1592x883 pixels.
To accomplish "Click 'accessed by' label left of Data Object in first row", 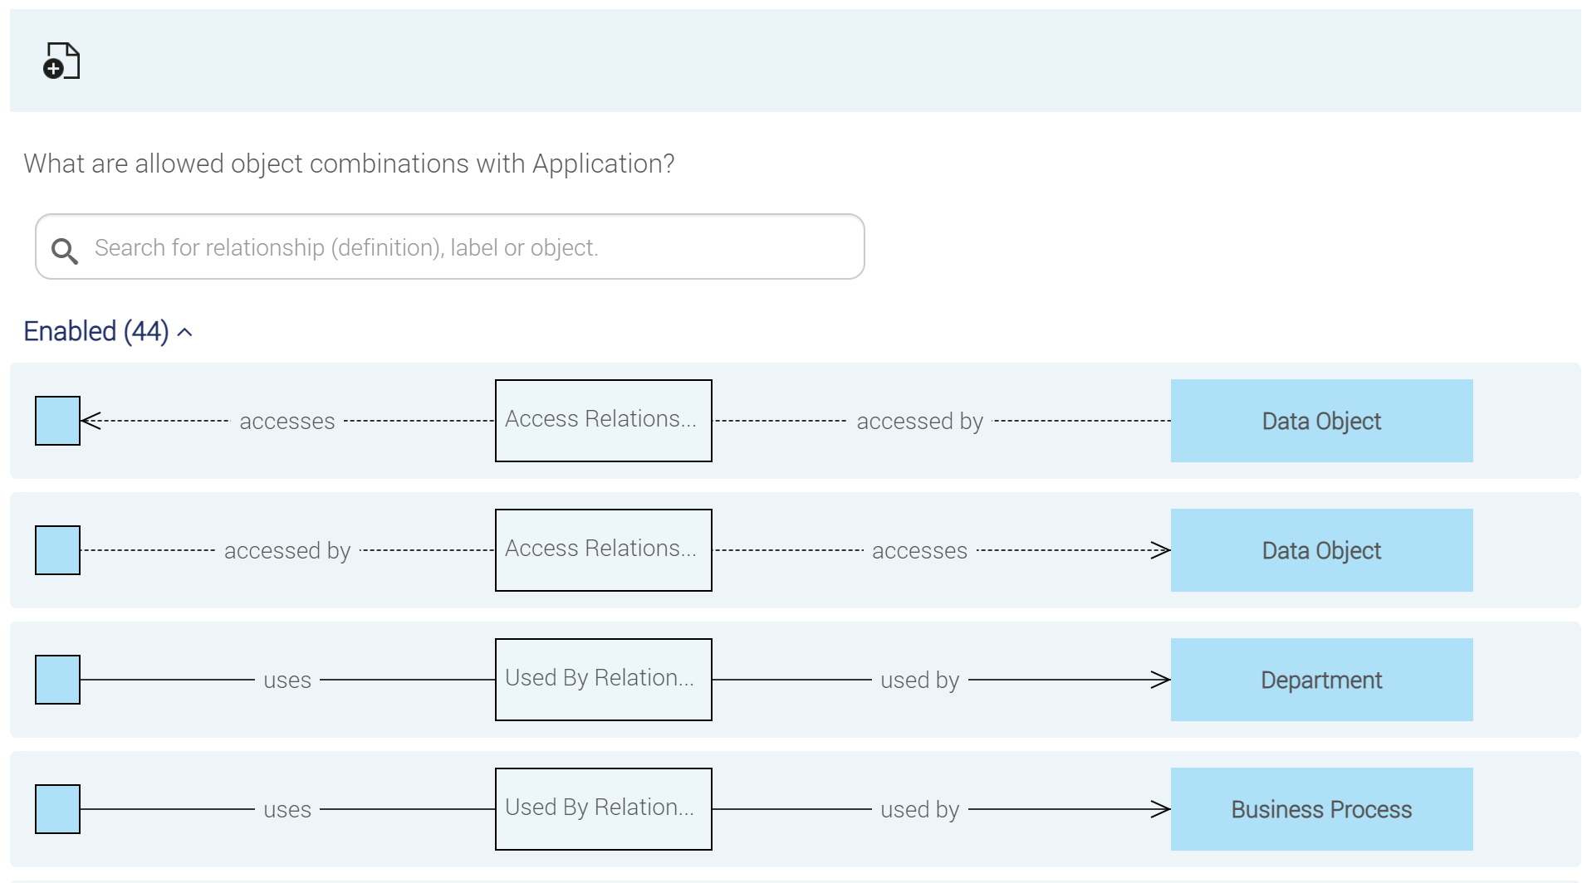I will pos(919,422).
